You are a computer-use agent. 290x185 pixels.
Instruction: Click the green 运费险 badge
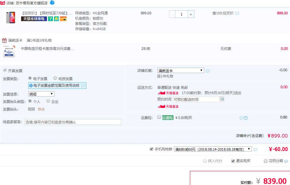168,118
